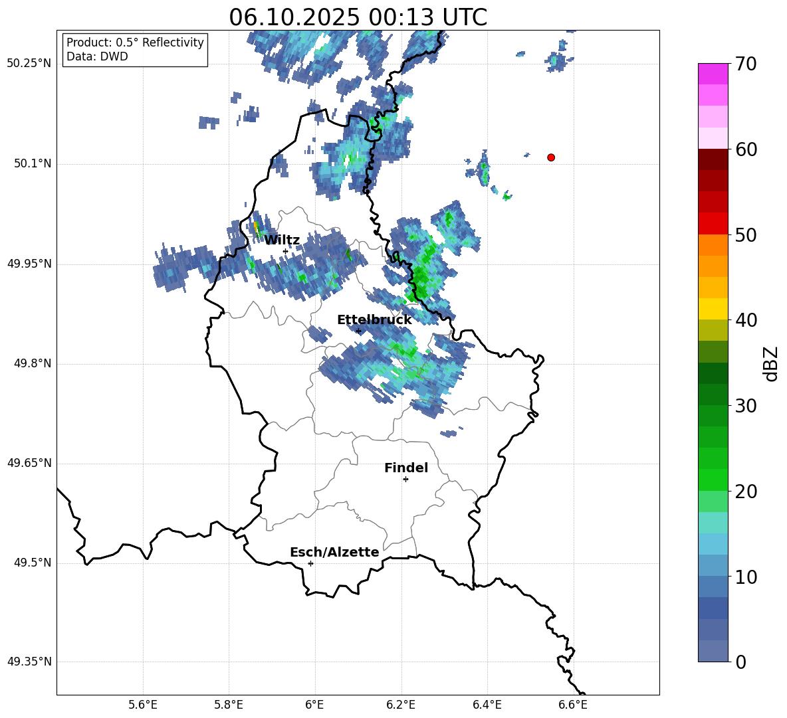
Task: Click the 60 colorbar tick label
Action: click(746, 149)
